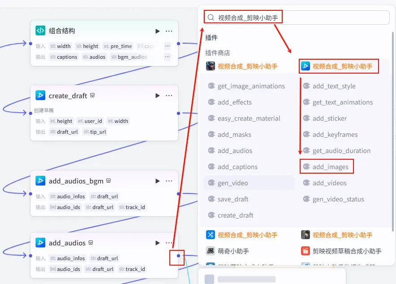
Task: Add the add_audios tool from plugin list
Action: point(230,151)
